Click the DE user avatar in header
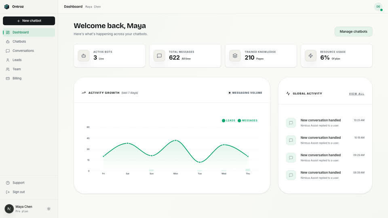 click(x=378, y=7)
